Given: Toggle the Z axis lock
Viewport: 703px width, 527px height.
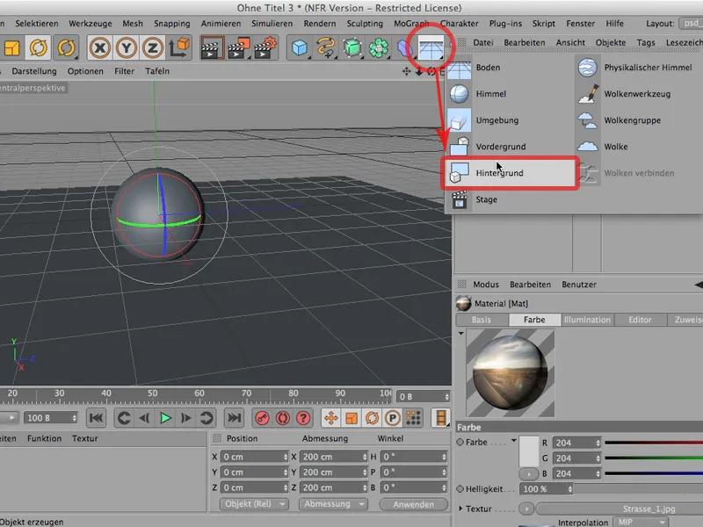Looking at the screenshot, I should [153, 48].
